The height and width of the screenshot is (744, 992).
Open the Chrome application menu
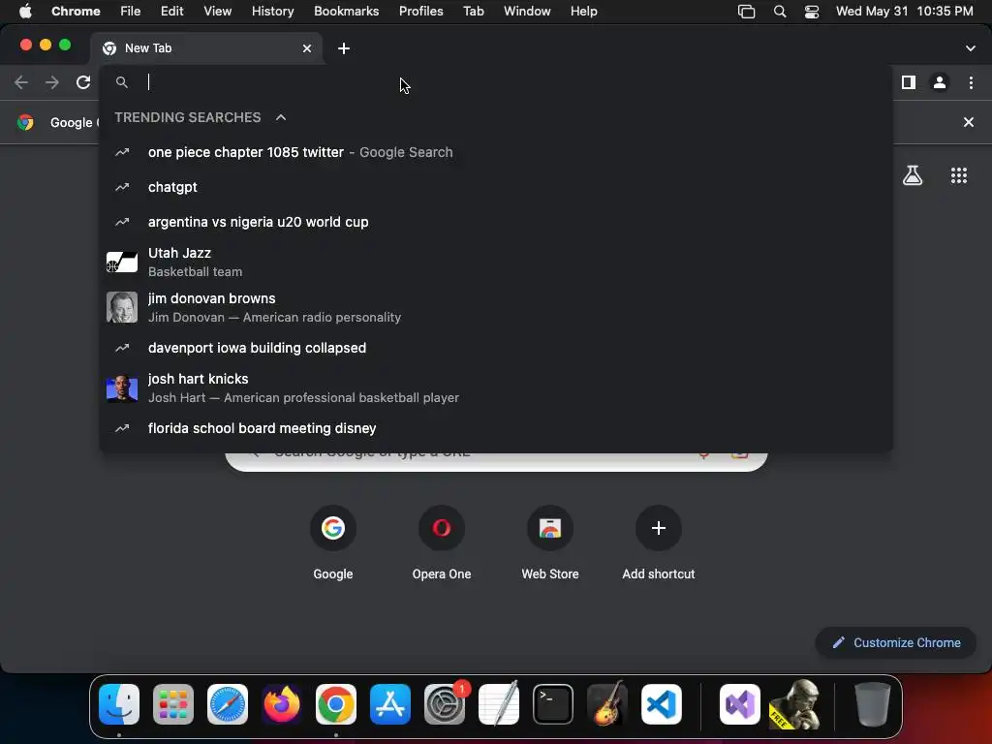pos(76,12)
